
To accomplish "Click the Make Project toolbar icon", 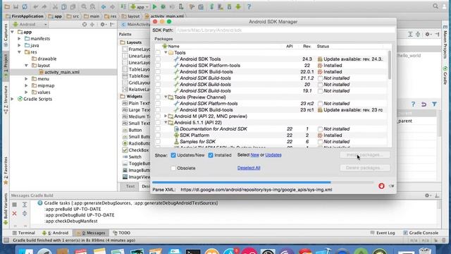I will coord(123,6).
